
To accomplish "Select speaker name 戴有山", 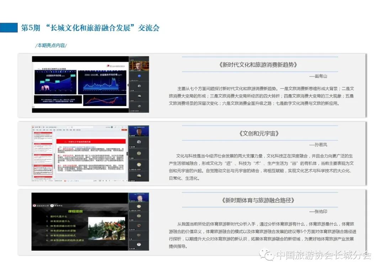I will pos(321,76).
